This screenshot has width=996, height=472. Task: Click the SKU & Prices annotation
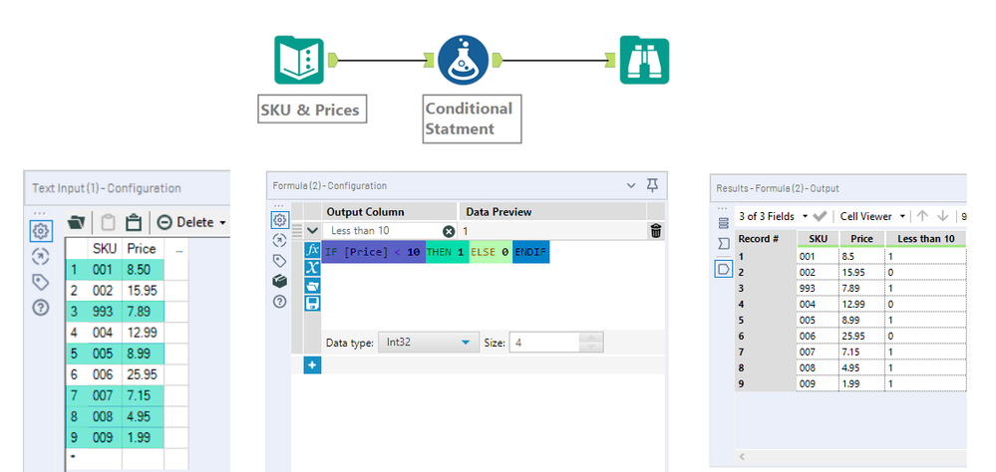pyautogui.click(x=312, y=110)
